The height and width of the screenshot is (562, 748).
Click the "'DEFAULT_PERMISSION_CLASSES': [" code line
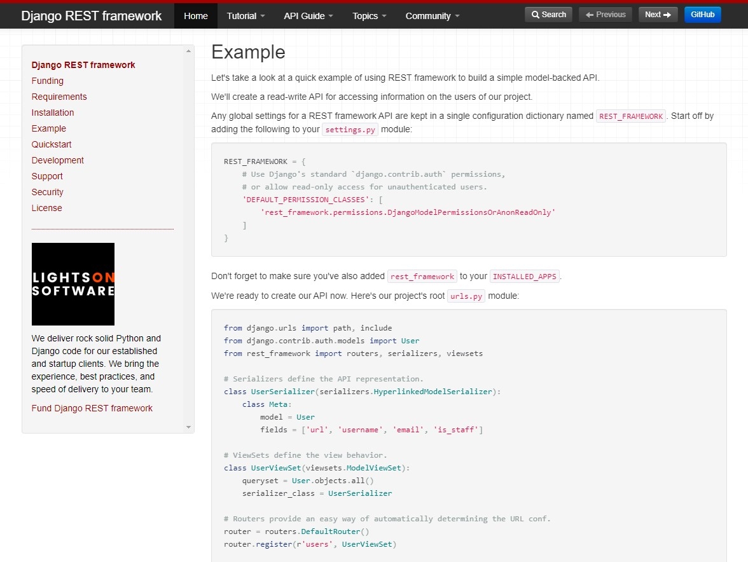click(x=312, y=200)
